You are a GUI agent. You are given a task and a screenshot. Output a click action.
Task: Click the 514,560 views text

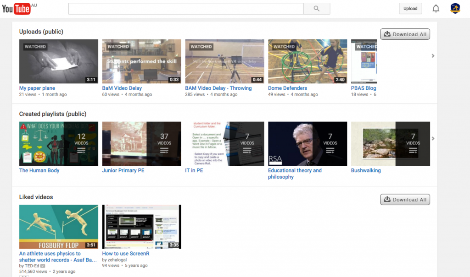click(33, 272)
